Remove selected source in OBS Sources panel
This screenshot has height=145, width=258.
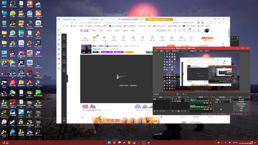click(x=175, y=111)
